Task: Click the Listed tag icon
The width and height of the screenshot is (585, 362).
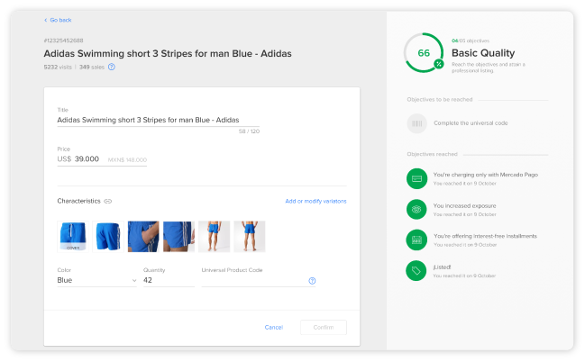Action: (416, 271)
